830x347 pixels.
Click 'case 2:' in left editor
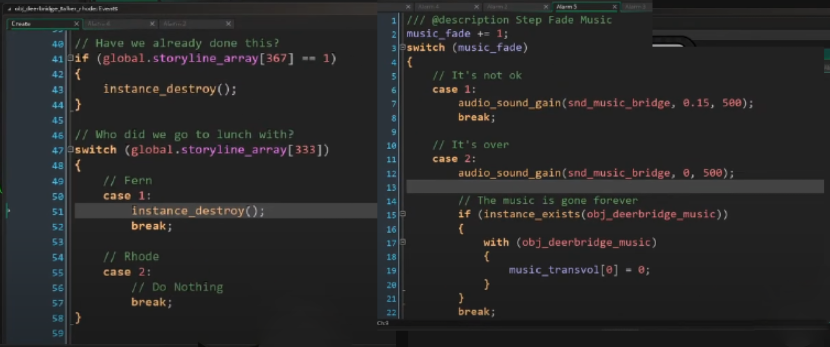tap(127, 272)
